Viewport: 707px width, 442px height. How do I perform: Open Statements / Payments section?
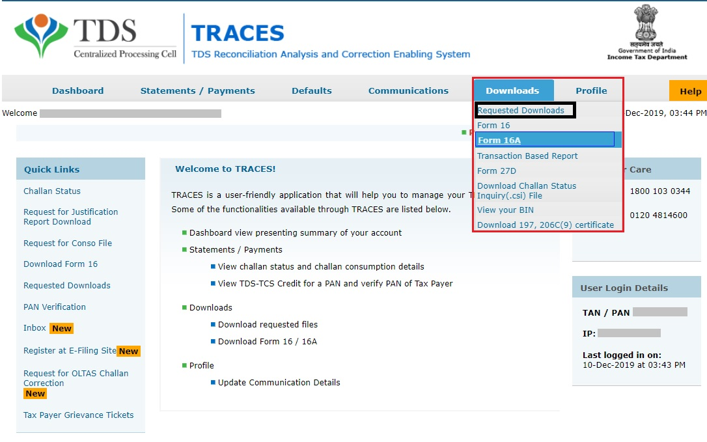(x=197, y=90)
